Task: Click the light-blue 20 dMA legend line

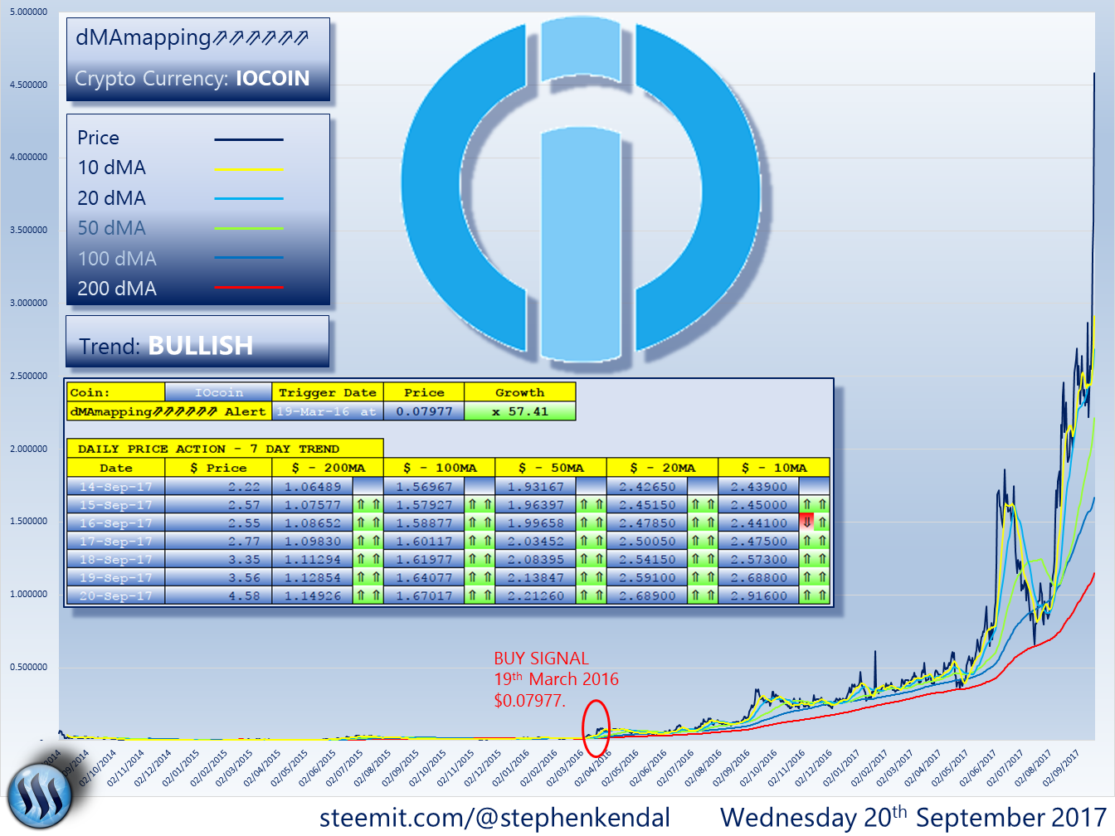Action: point(249,199)
